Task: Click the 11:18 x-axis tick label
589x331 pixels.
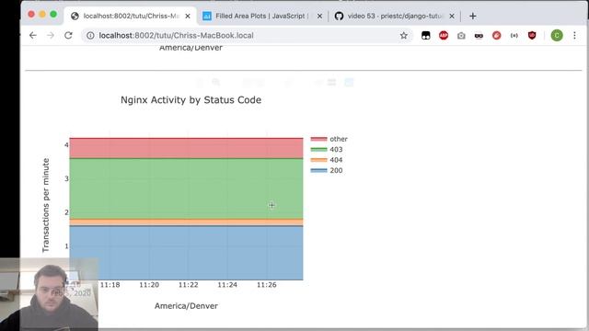Action: [110, 285]
